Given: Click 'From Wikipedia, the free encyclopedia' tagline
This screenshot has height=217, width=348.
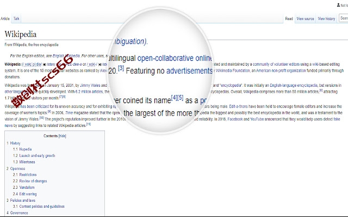Looking at the screenshot, I should pyautogui.click(x=32, y=44).
